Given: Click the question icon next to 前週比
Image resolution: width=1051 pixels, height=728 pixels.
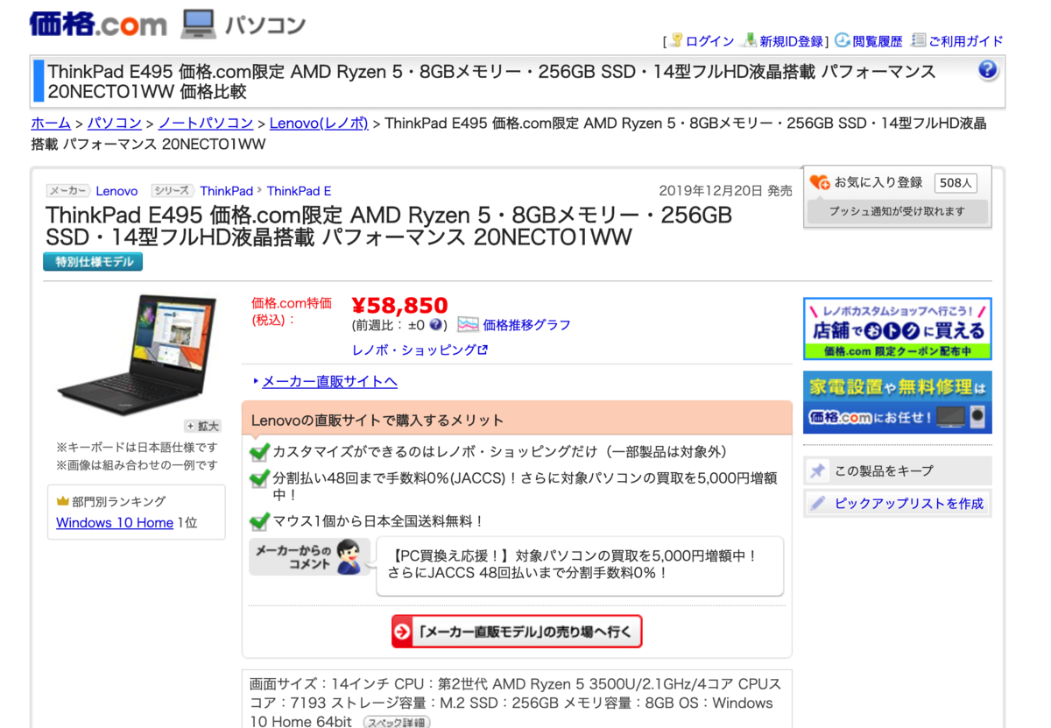Looking at the screenshot, I should point(435,325).
